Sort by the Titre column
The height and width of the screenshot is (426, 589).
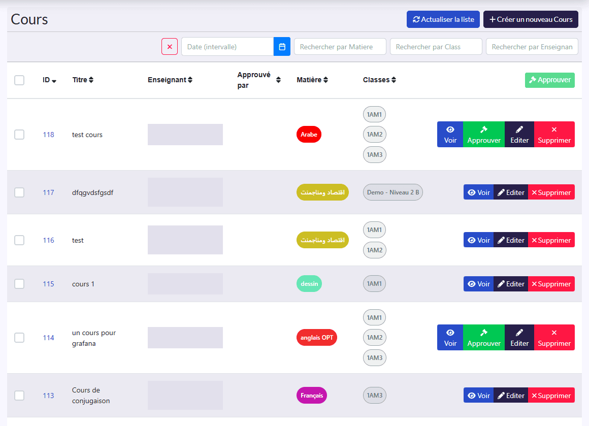83,80
